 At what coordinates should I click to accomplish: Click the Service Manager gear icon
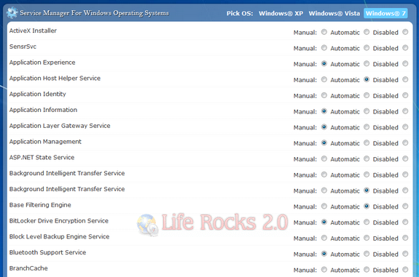(12, 12)
